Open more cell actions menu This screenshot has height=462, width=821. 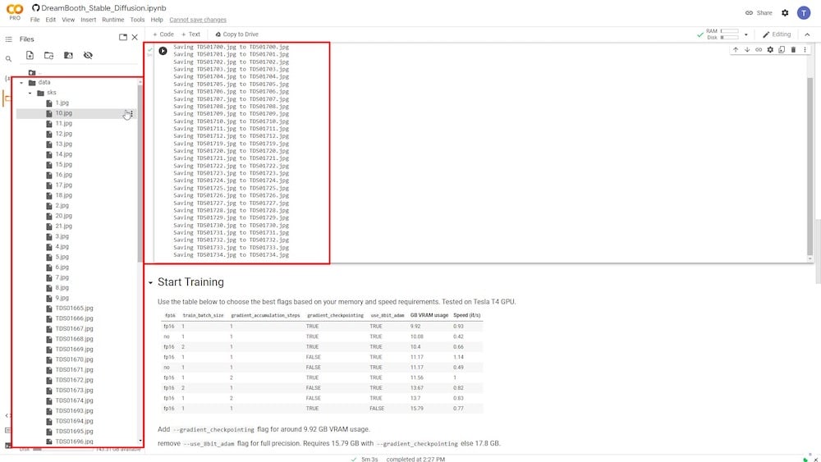(805, 50)
